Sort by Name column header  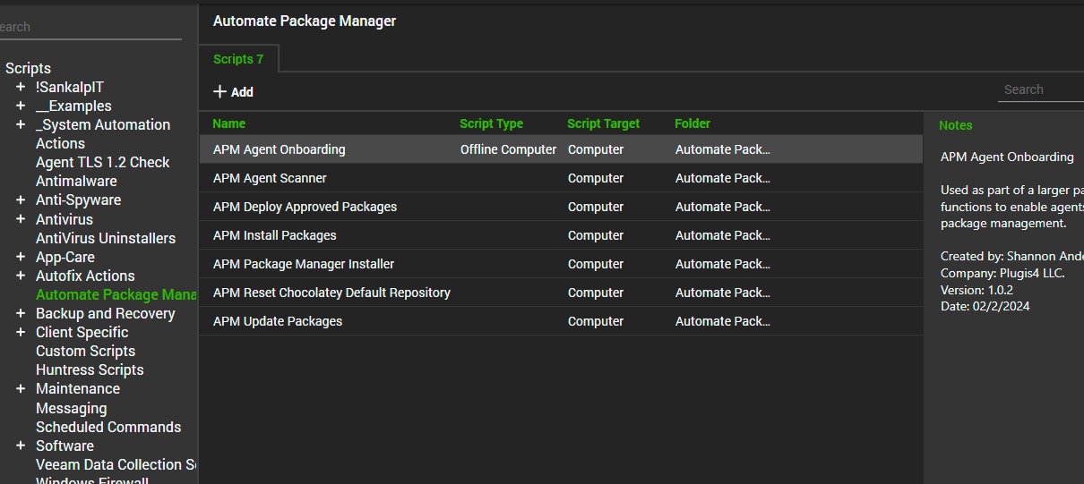[x=229, y=123]
